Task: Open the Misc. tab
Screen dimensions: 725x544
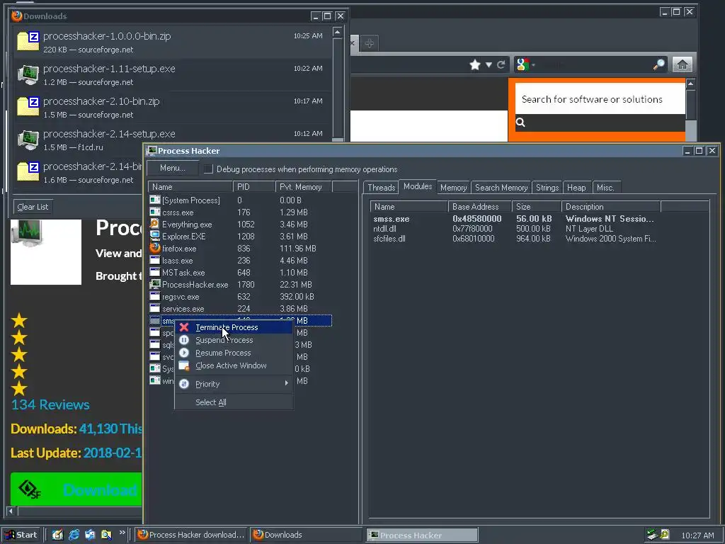Action: click(605, 187)
